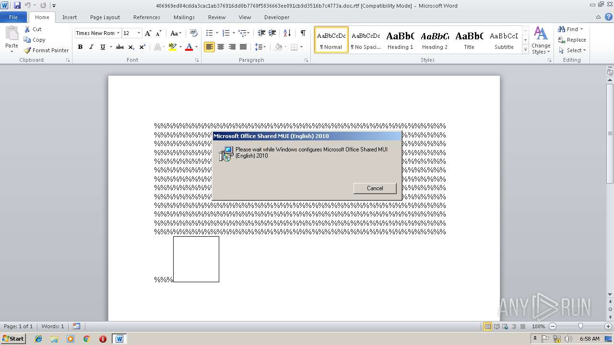Open Windows Explorer folder on taskbar
Screen dimensions: 614x345
[54, 339]
